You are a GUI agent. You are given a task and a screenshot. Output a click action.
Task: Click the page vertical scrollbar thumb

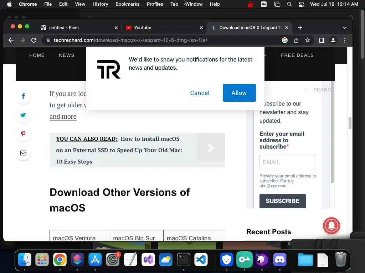(x=350, y=123)
